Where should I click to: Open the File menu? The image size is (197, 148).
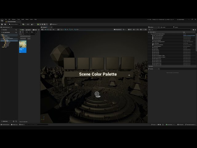click(x=6, y=19)
